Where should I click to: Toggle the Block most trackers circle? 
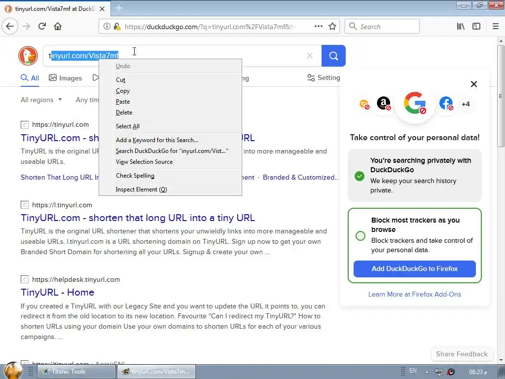[361, 235]
